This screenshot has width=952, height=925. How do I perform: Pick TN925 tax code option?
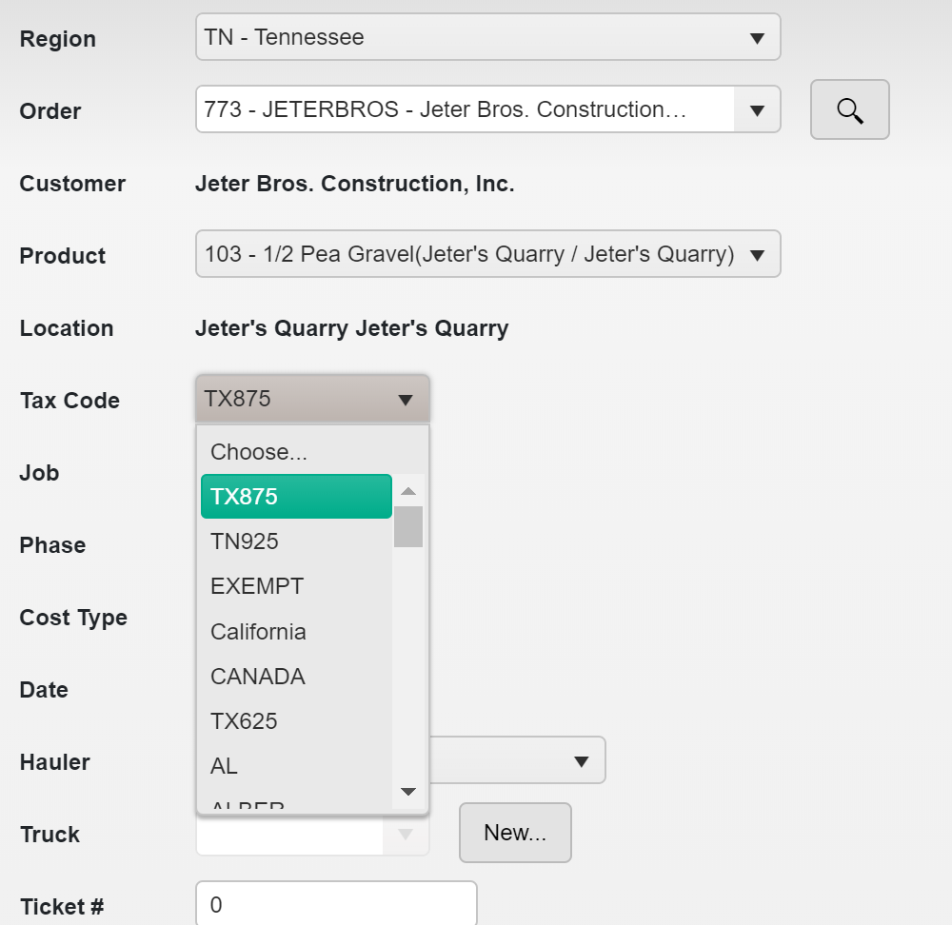click(245, 541)
